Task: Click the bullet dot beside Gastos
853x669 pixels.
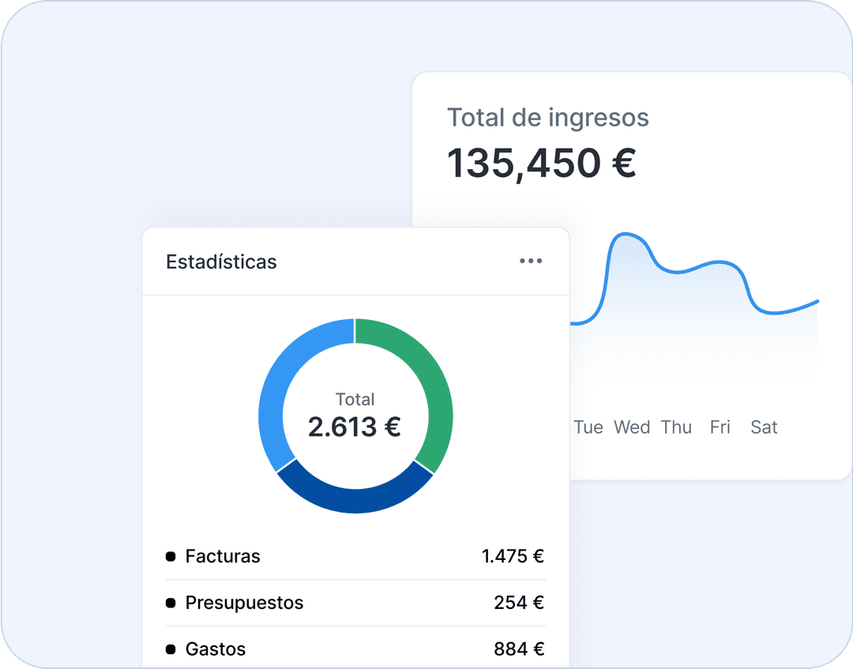Action: point(171,650)
